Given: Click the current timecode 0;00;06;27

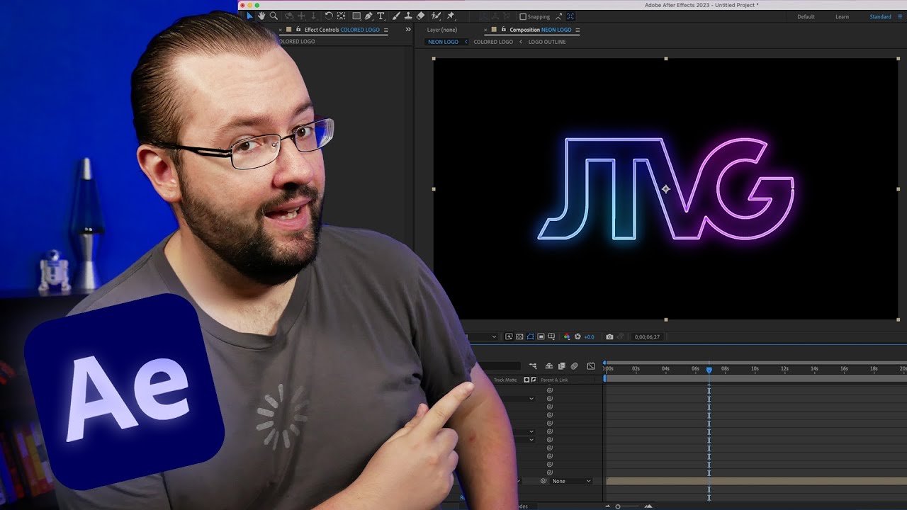Looking at the screenshot, I should click(x=647, y=337).
